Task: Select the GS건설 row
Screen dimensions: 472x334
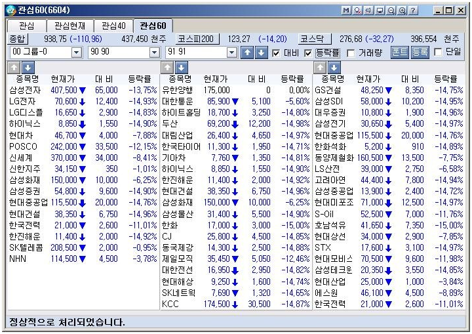Action: [x=389, y=90]
